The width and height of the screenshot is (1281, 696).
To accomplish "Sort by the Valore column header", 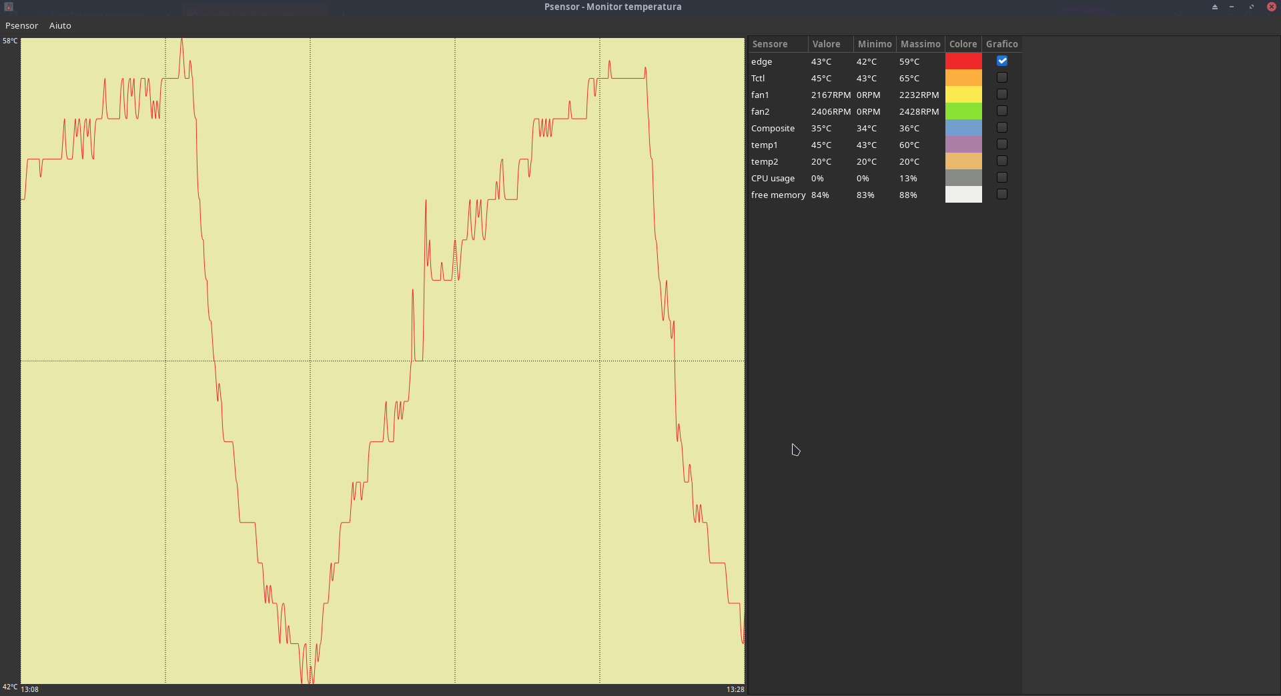I will [x=831, y=44].
